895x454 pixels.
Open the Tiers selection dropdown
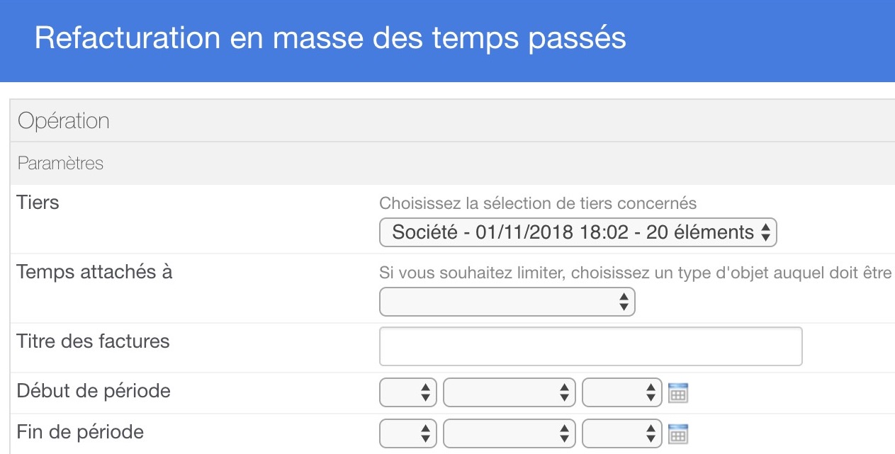(x=578, y=232)
